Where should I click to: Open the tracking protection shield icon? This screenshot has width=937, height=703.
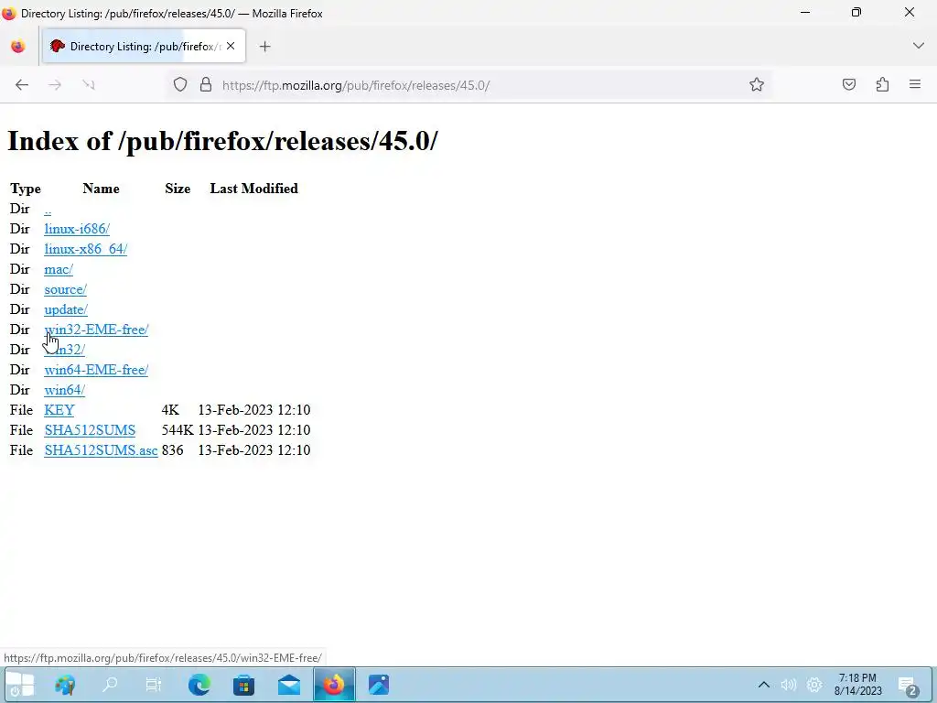pos(180,85)
